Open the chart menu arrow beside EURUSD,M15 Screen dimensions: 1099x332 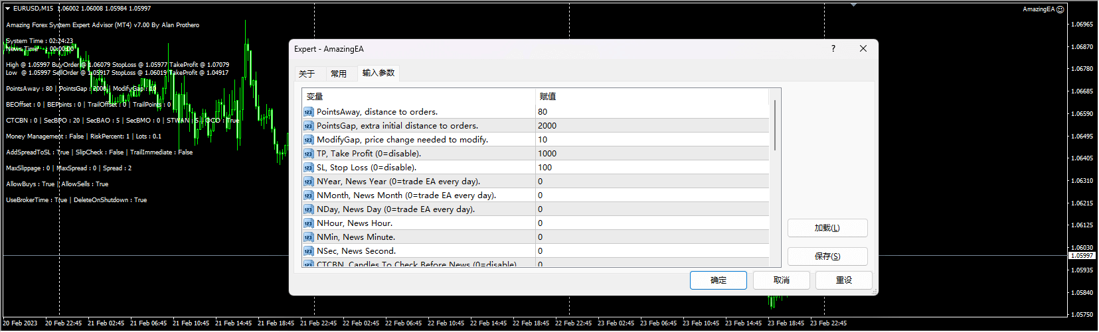[x=7, y=9]
